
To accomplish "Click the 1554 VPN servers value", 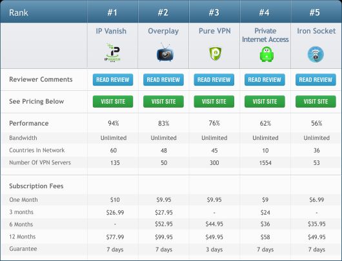I will tap(265, 163).
